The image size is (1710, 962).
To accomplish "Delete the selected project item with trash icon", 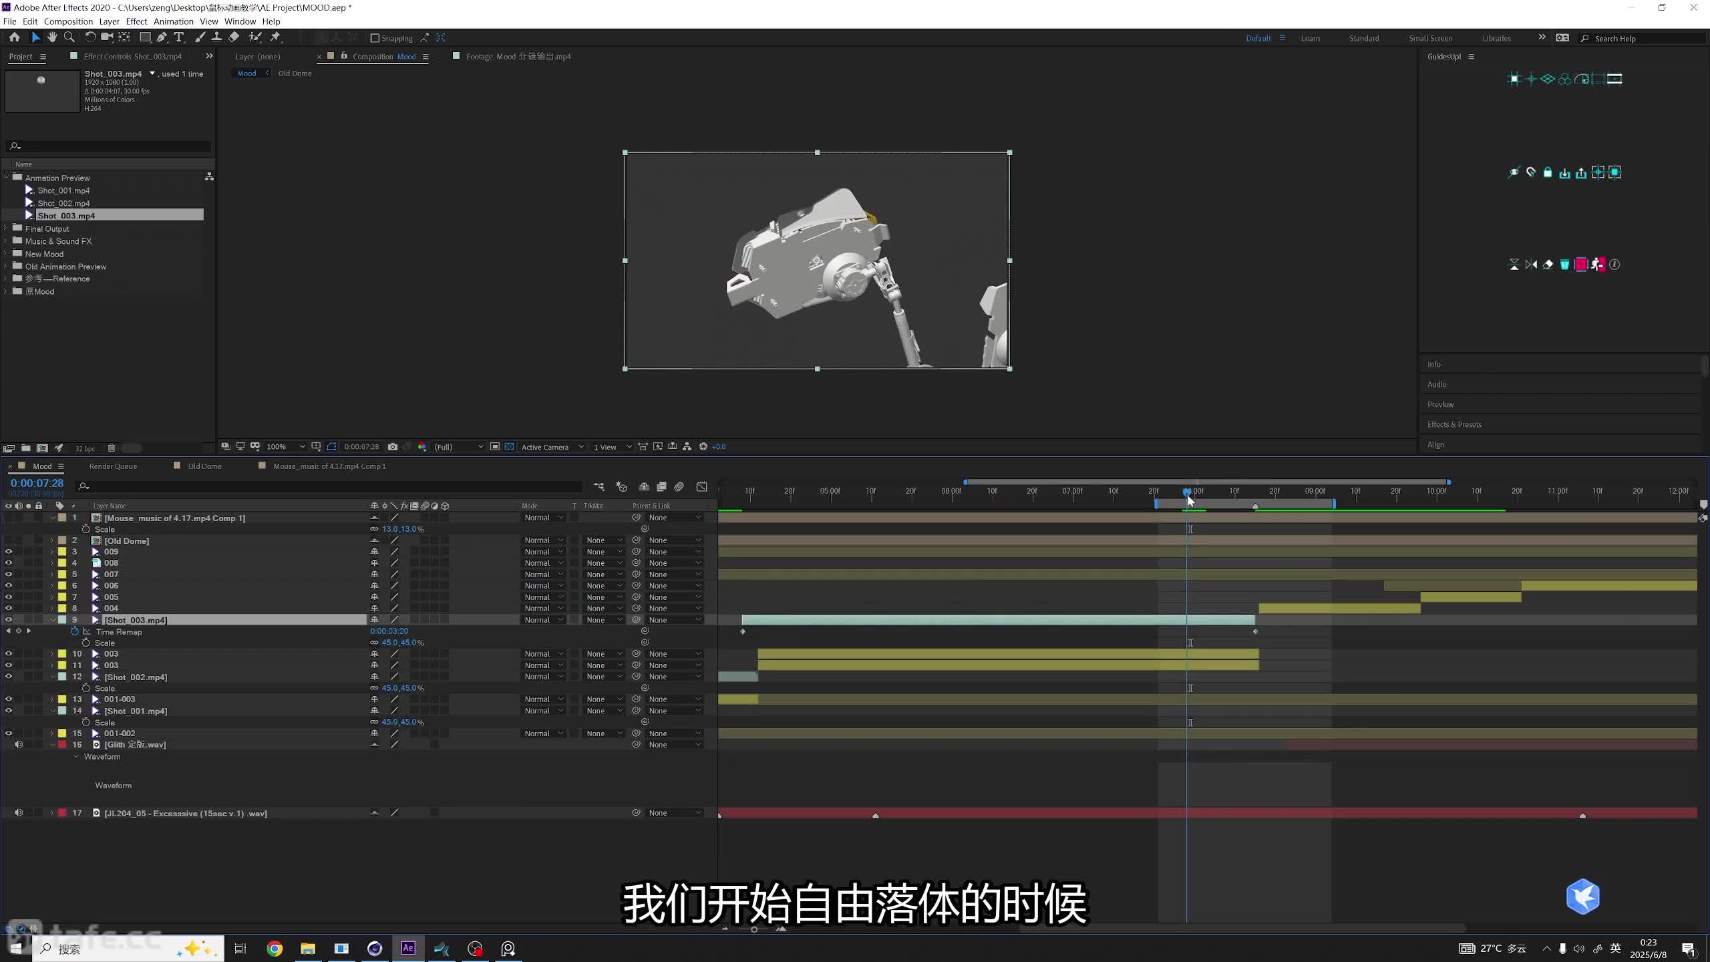I will coord(112,448).
